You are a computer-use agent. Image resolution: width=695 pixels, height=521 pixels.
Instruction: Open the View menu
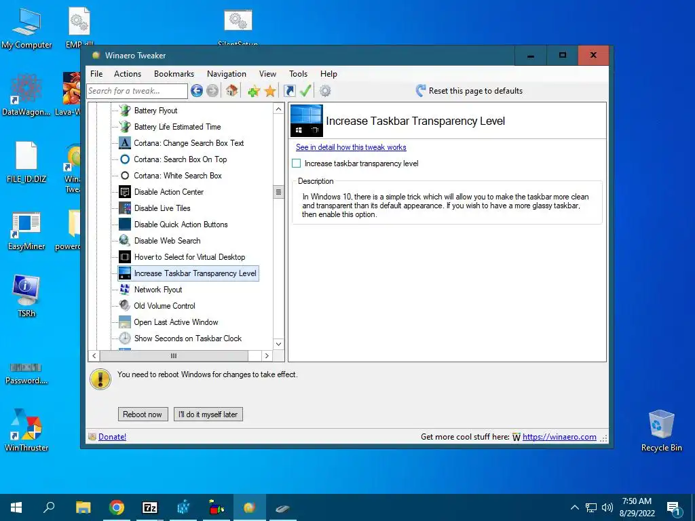tap(267, 74)
